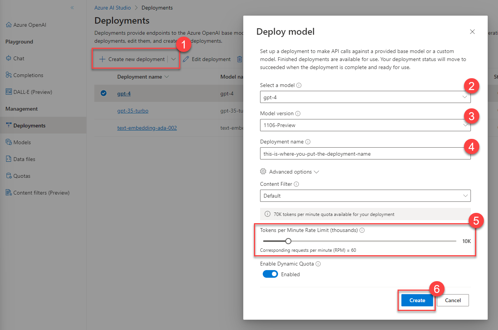Open the Model version dropdown
This screenshot has width=498, height=330.
[x=465, y=125]
